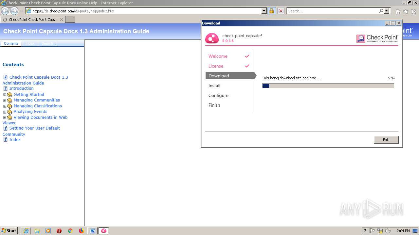Open the Word taskbar button
Image resolution: width=419 pixels, height=235 pixels.
(x=93, y=231)
